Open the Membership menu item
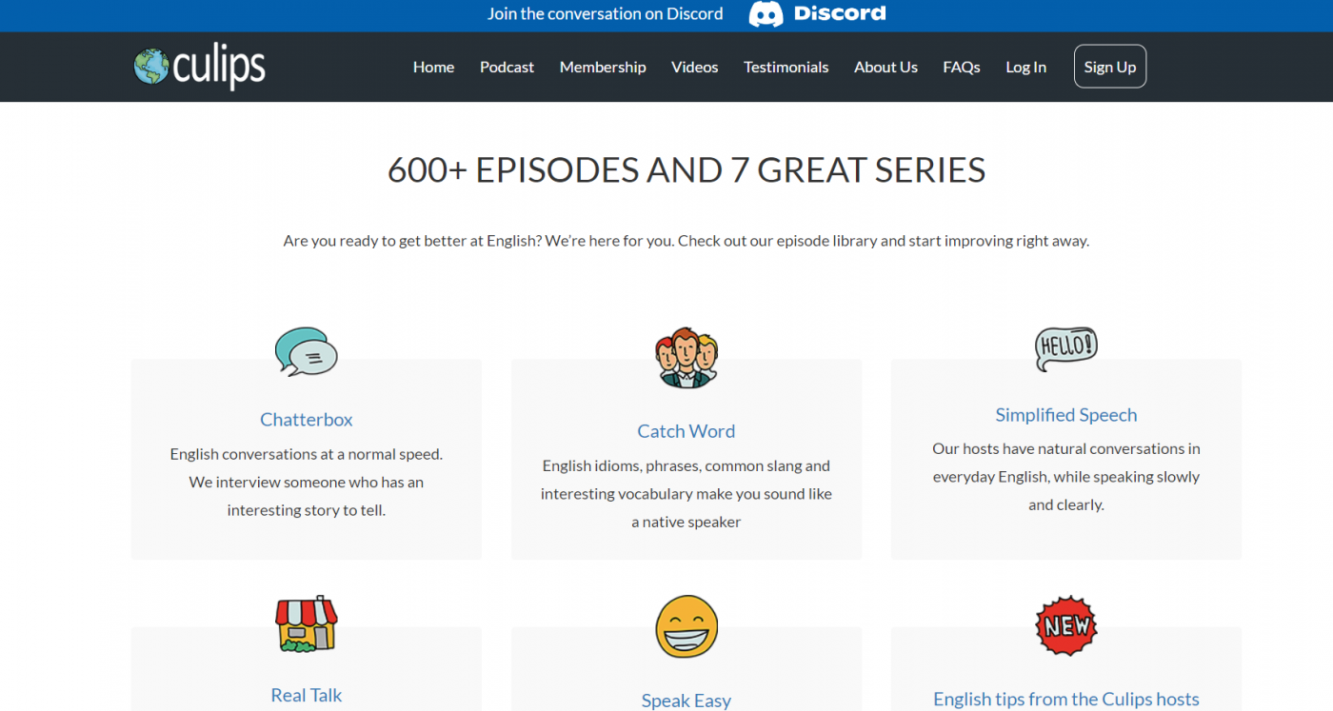1333x711 pixels. [x=603, y=67]
